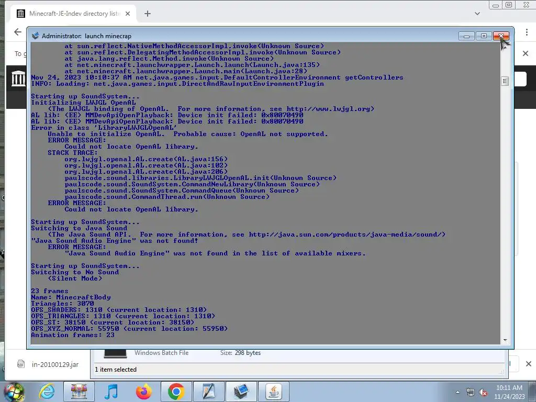Image resolution: width=536 pixels, height=402 pixels.
Task: Click the '(Silent Mode)' console line
Action: [75, 278]
